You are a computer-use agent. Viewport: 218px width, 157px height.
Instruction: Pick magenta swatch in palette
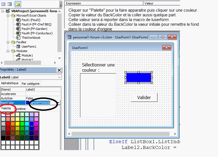point(36,124)
